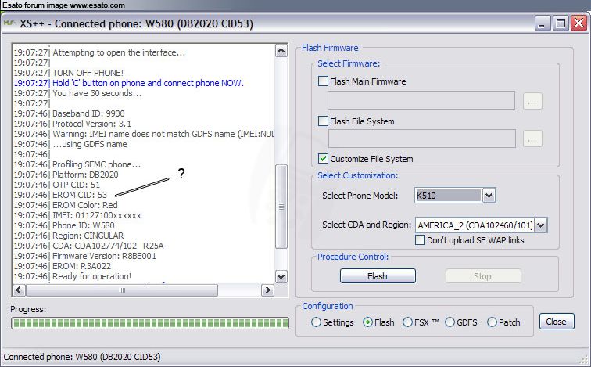
Task: Tick Don't upload SE WAP links
Action: click(x=420, y=240)
